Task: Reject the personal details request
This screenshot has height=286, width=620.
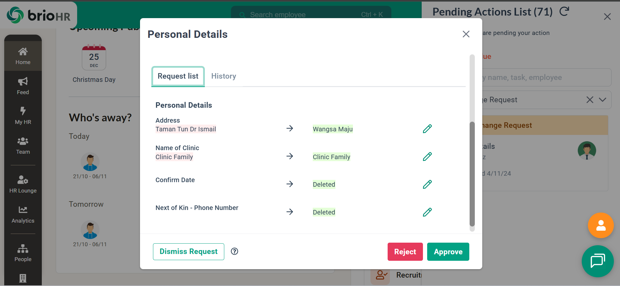Action: [x=405, y=252]
